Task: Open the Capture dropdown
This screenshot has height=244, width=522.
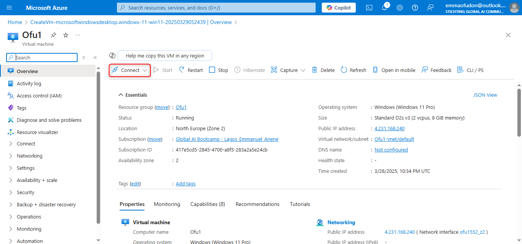Action: [288, 70]
